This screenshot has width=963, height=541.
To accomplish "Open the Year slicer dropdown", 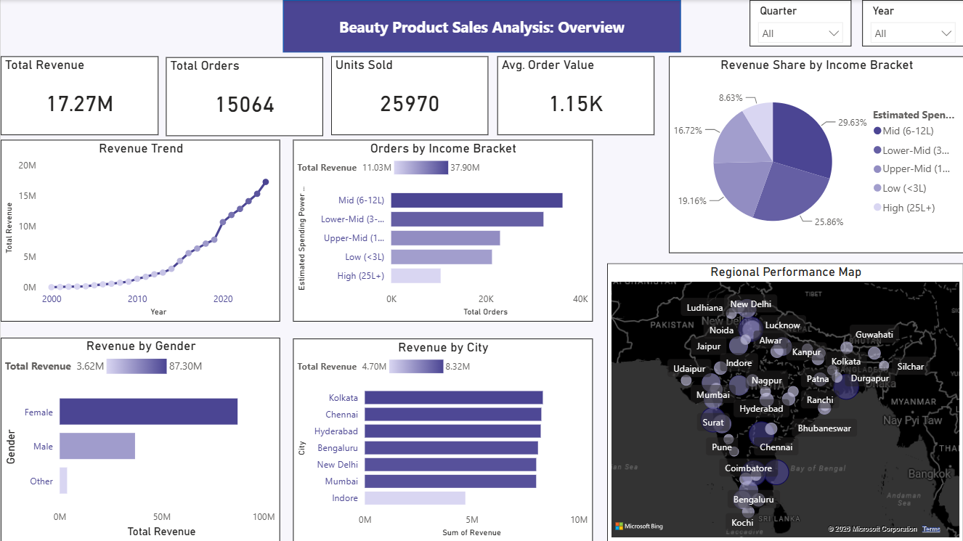I will pyautogui.click(x=913, y=33).
